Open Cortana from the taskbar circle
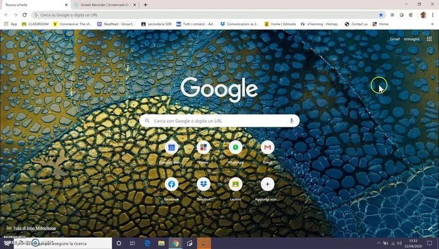439x249 pixels. tap(119, 243)
